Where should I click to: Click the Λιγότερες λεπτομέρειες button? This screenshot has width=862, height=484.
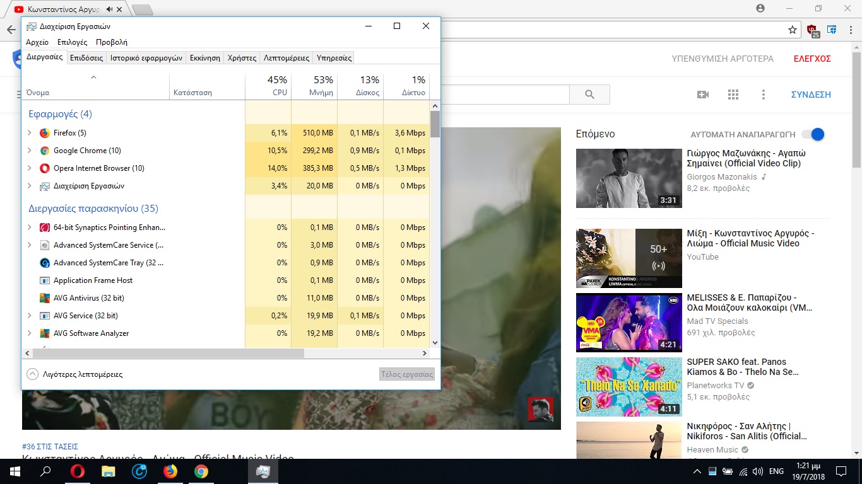(75, 374)
